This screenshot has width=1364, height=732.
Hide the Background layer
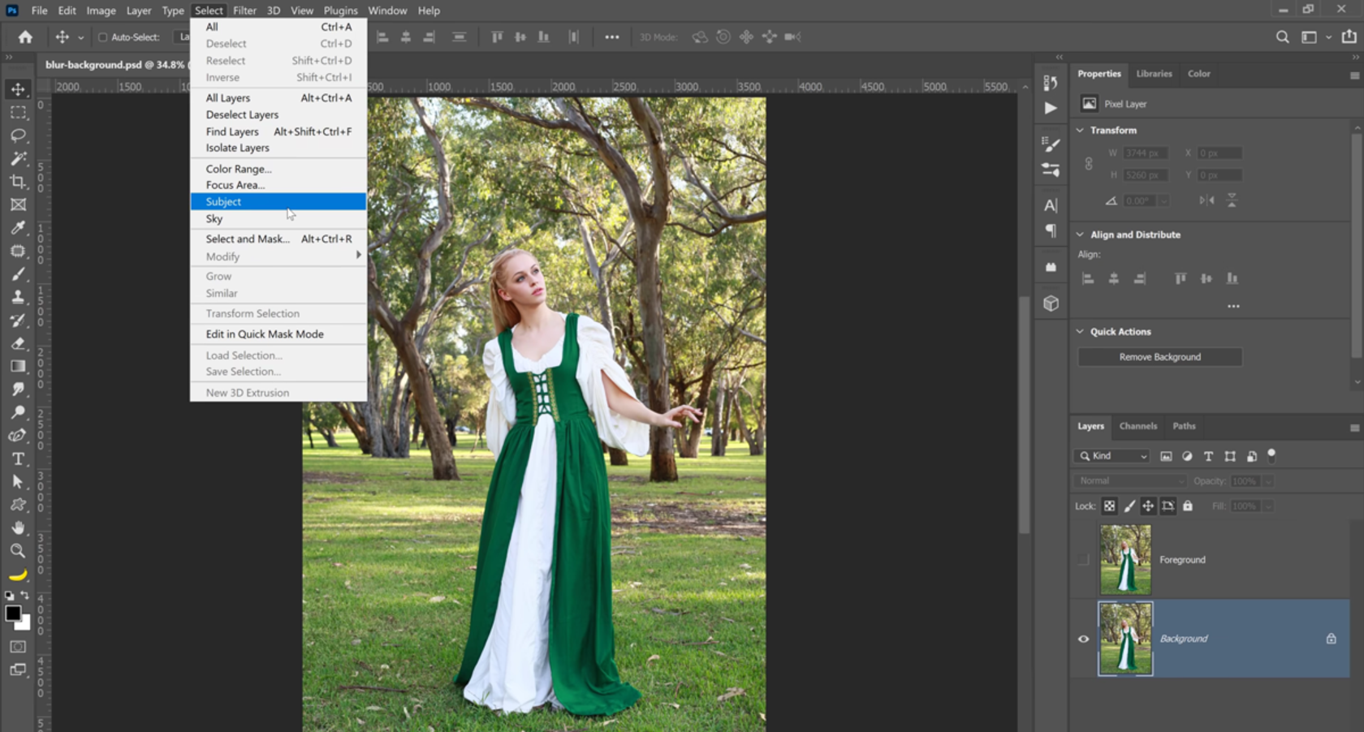click(1083, 639)
